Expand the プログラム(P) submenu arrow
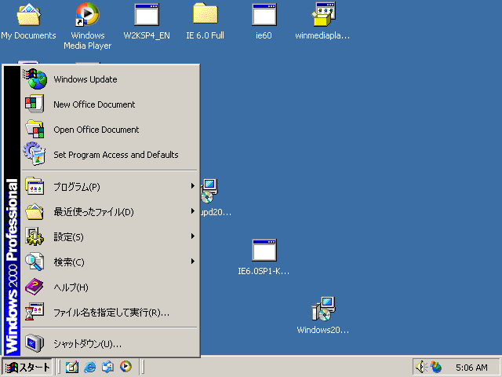This screenshot has width=502, height=377. 193,186
